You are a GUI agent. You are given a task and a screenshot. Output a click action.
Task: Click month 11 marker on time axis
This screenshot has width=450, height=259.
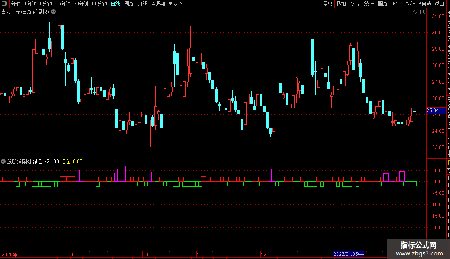click(x=200, y=254)
